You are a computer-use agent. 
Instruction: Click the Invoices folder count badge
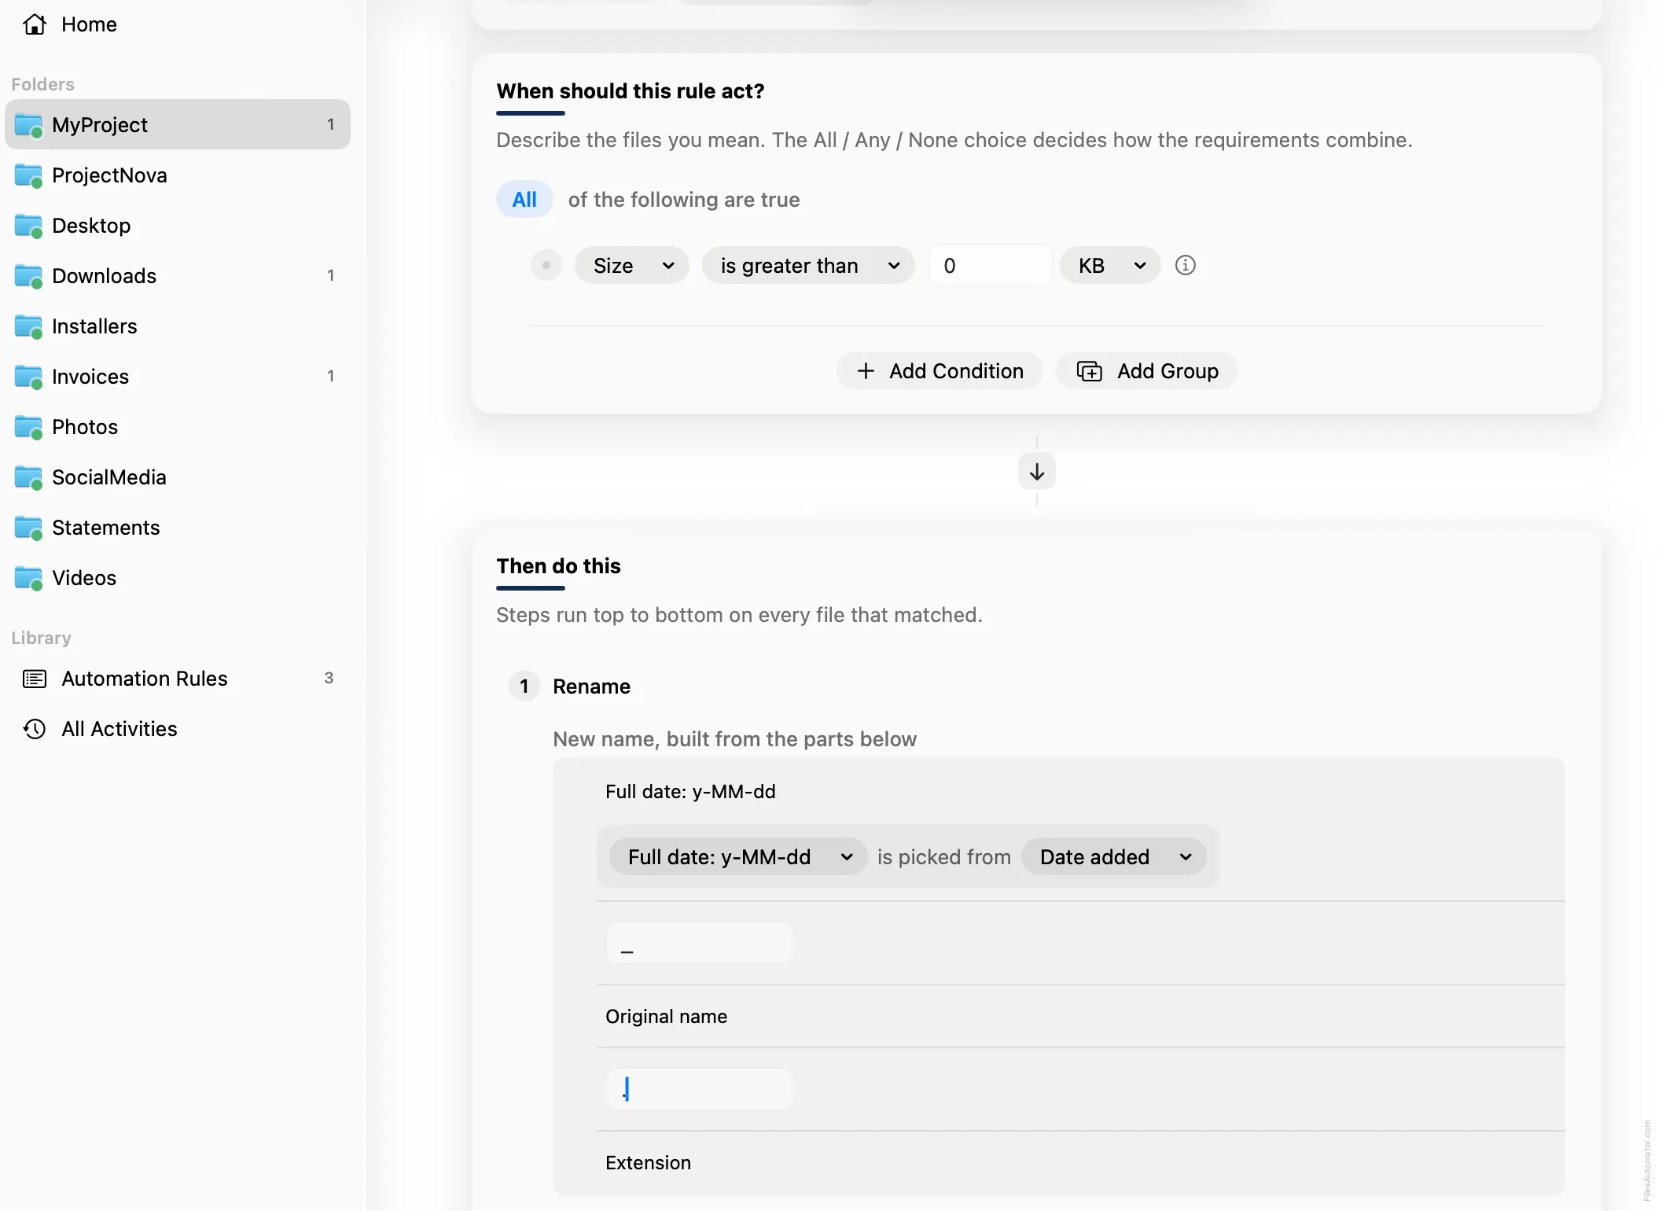(331, 377)
